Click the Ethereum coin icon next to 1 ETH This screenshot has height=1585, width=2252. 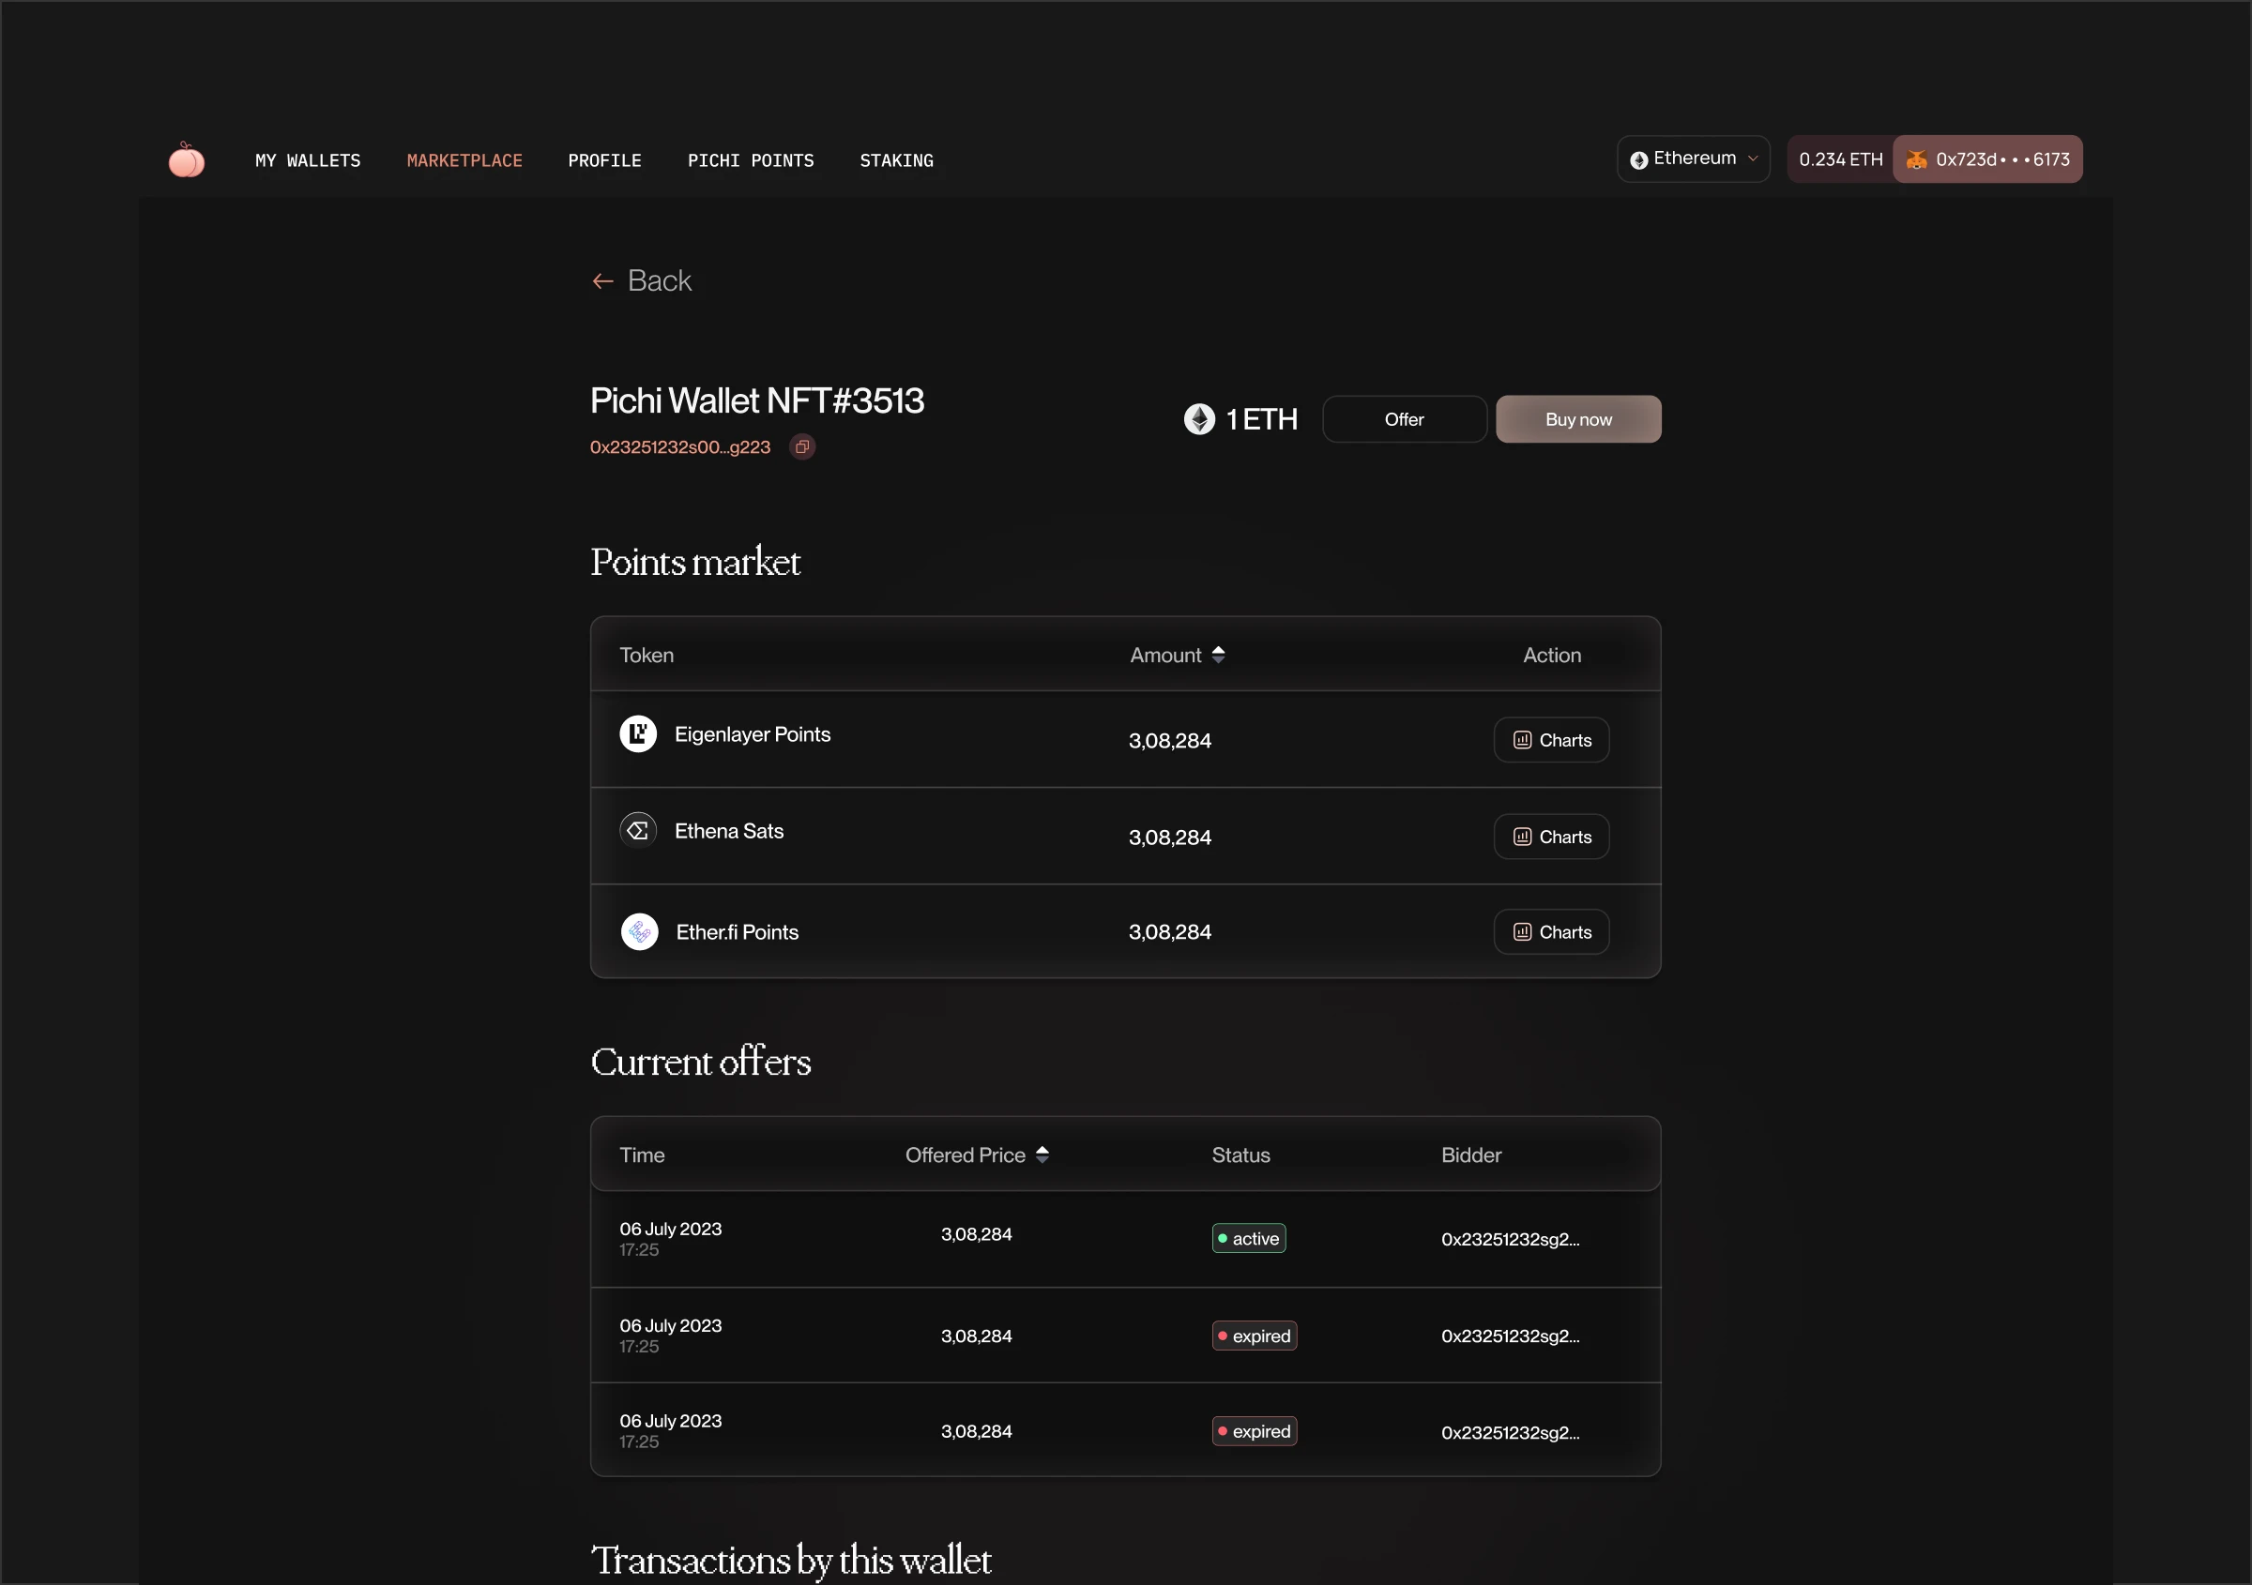(x=1198, y=418)
